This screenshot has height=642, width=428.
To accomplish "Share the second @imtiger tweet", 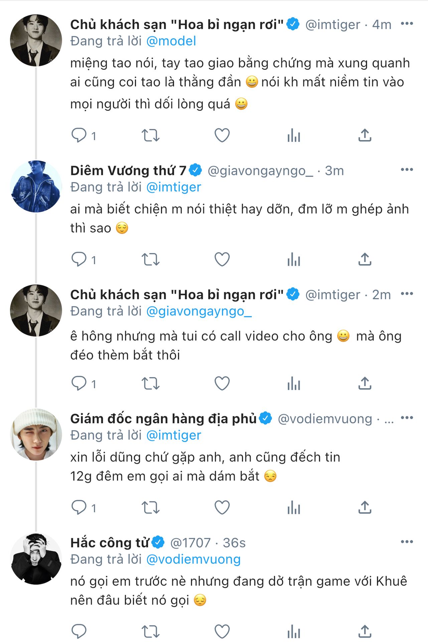I will [x=365, y=384].
